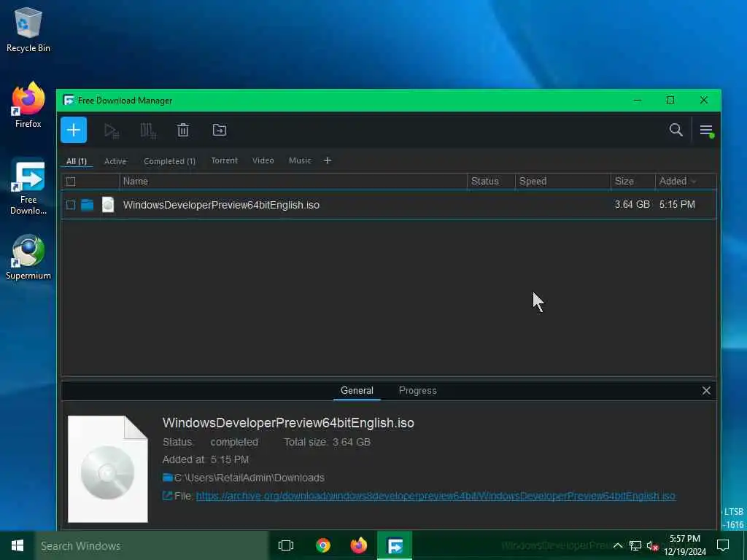Image resolution: width=747 pixels, height=560 pixels.
Task: Click the muted volume tray icon
Action: 652,545
